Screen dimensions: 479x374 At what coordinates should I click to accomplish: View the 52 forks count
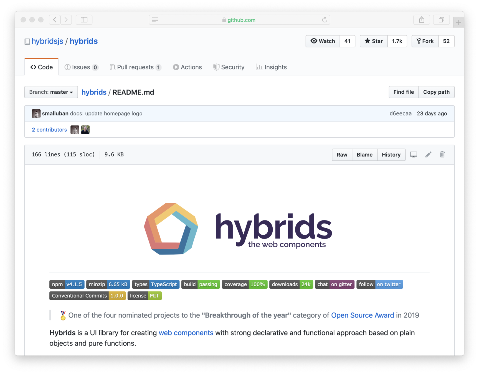(x=446, y=41)
